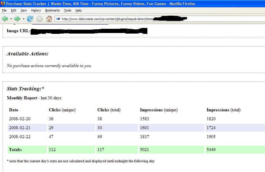Select the 2008-02-22 date cell
The height and width of the screenshot is (172, 265).
pyautogui.click(x=20, y=137)
